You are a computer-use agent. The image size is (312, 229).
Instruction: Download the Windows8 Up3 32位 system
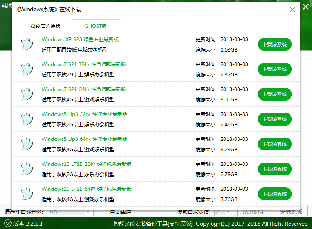tap(275, 119)
